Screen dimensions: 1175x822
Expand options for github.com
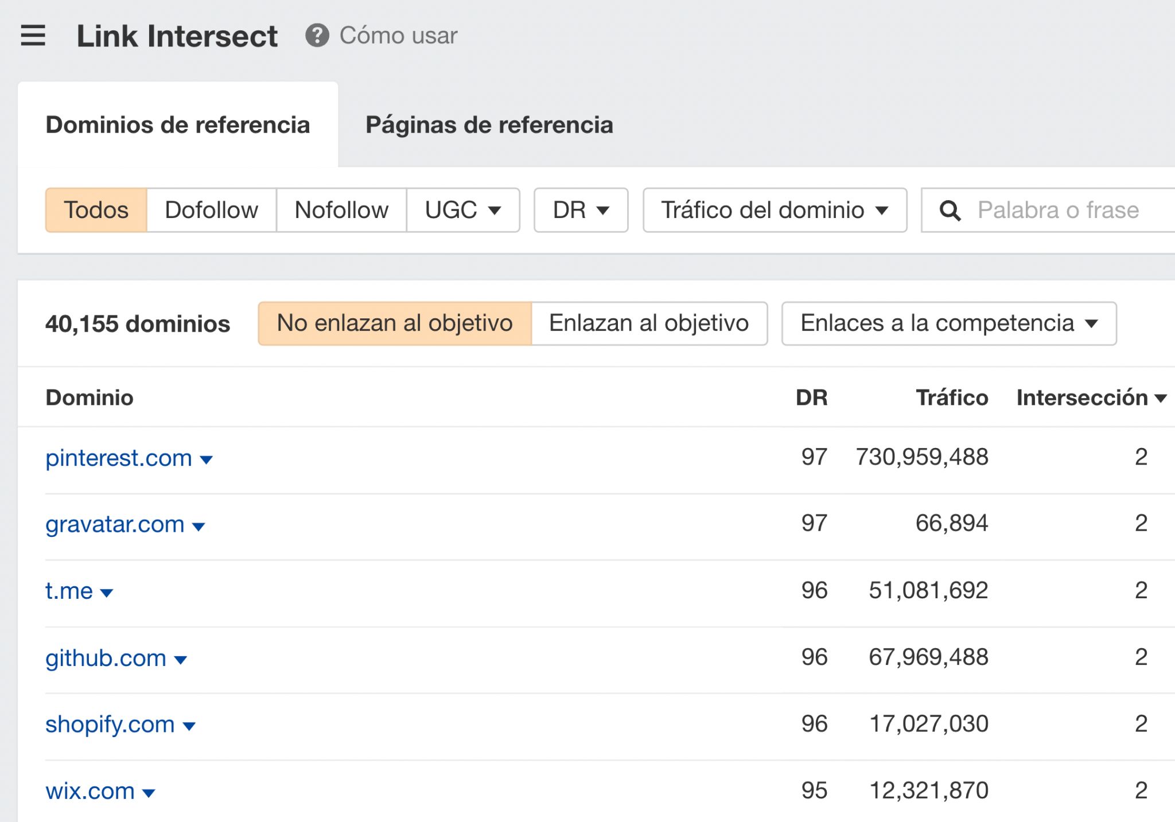click(180, 660)
